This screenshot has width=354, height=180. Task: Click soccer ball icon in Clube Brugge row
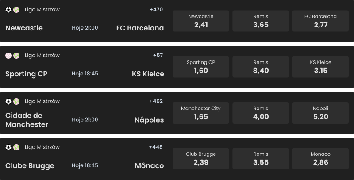tap(8, 147)
